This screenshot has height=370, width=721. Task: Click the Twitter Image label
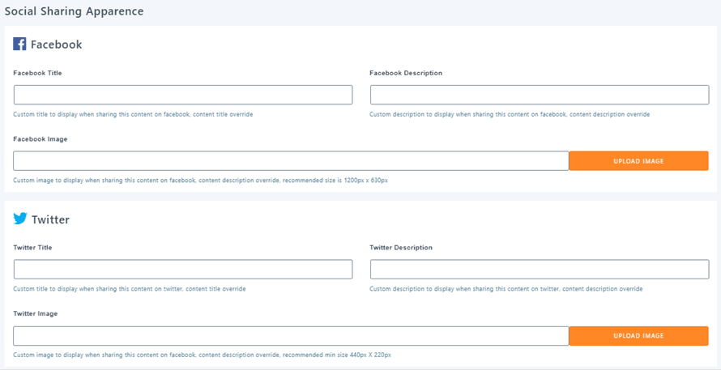coord(36,313)
